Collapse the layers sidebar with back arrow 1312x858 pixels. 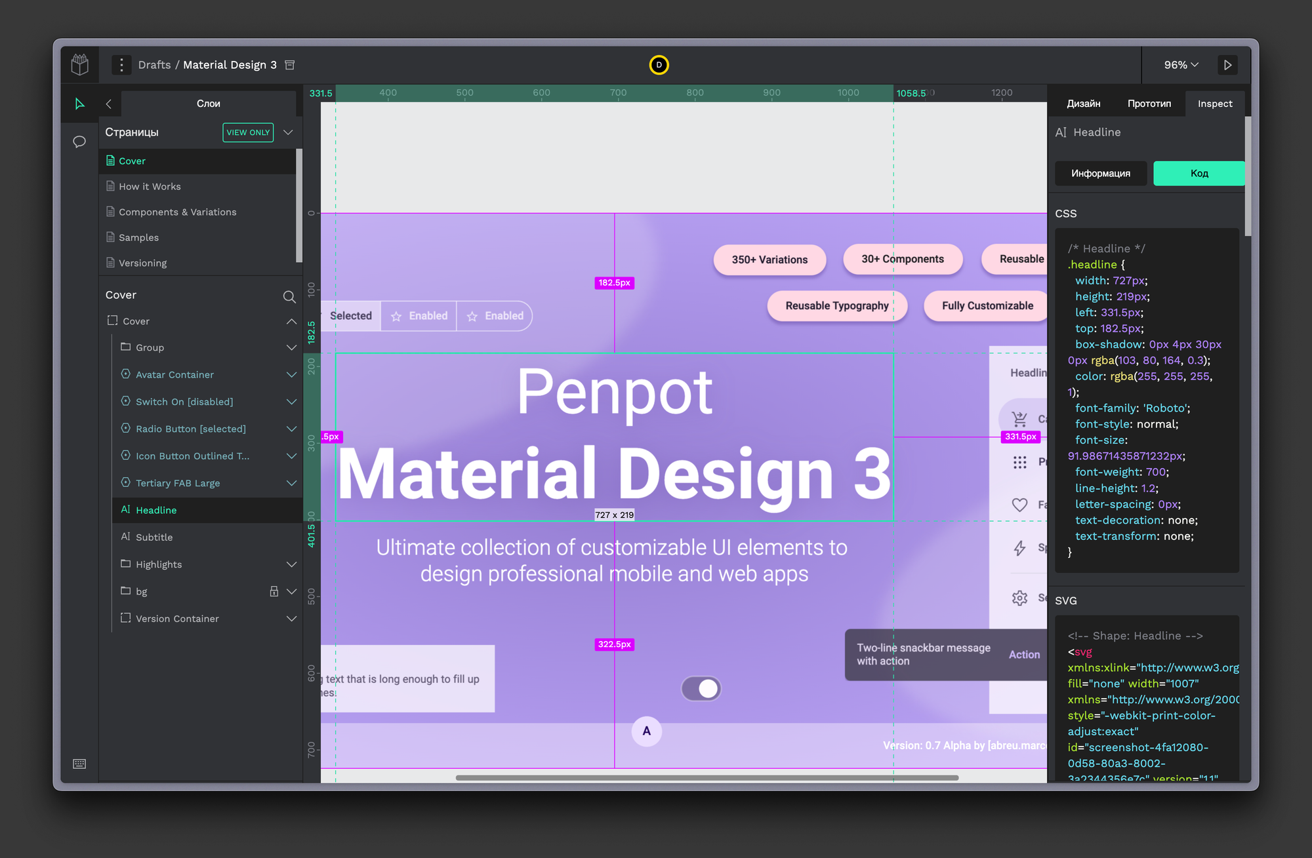pyautogui.click(x=109, y=104)
